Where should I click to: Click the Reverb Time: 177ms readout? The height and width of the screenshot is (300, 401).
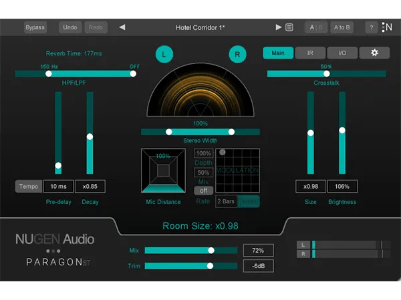coord(74,53)
